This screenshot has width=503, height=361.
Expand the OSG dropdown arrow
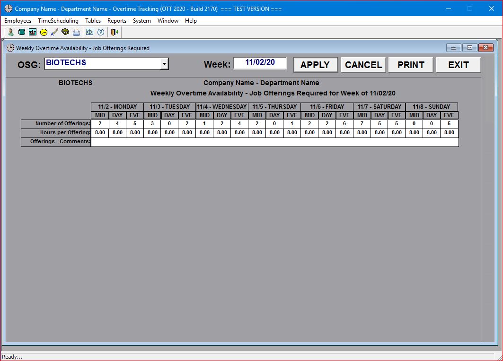point(164,64)
